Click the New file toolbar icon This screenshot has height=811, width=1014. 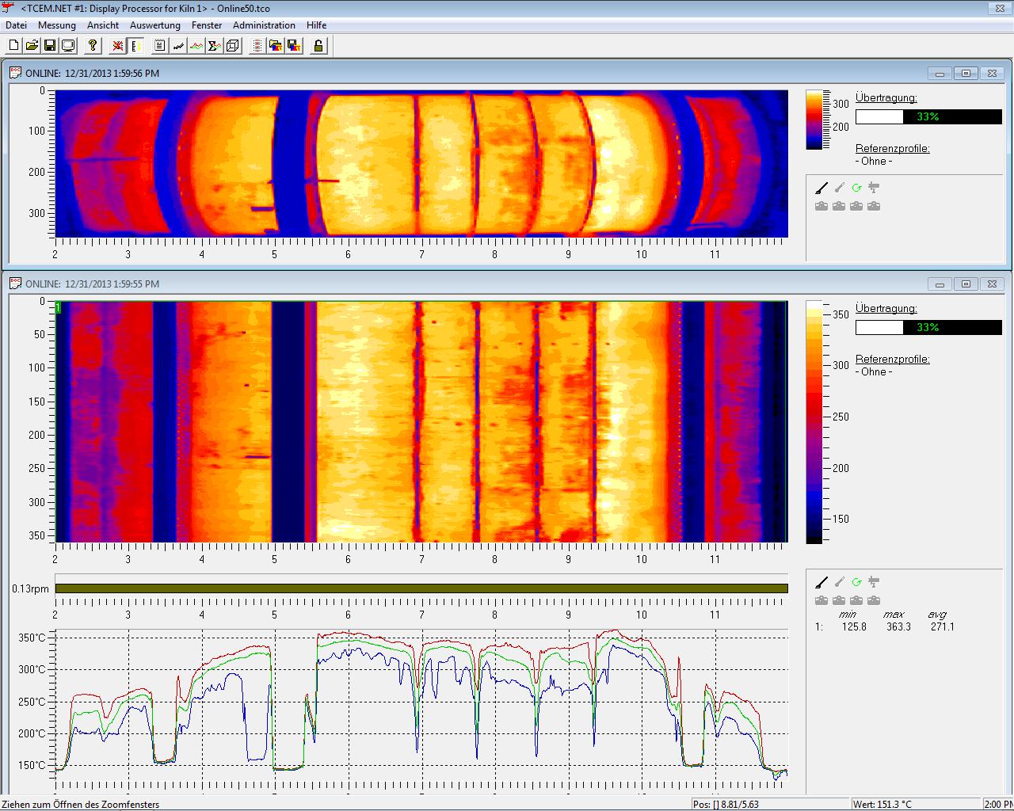click(x=13, y=46)
